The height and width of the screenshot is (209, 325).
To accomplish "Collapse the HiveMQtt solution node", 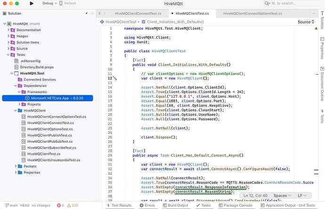I will point(5,24).
